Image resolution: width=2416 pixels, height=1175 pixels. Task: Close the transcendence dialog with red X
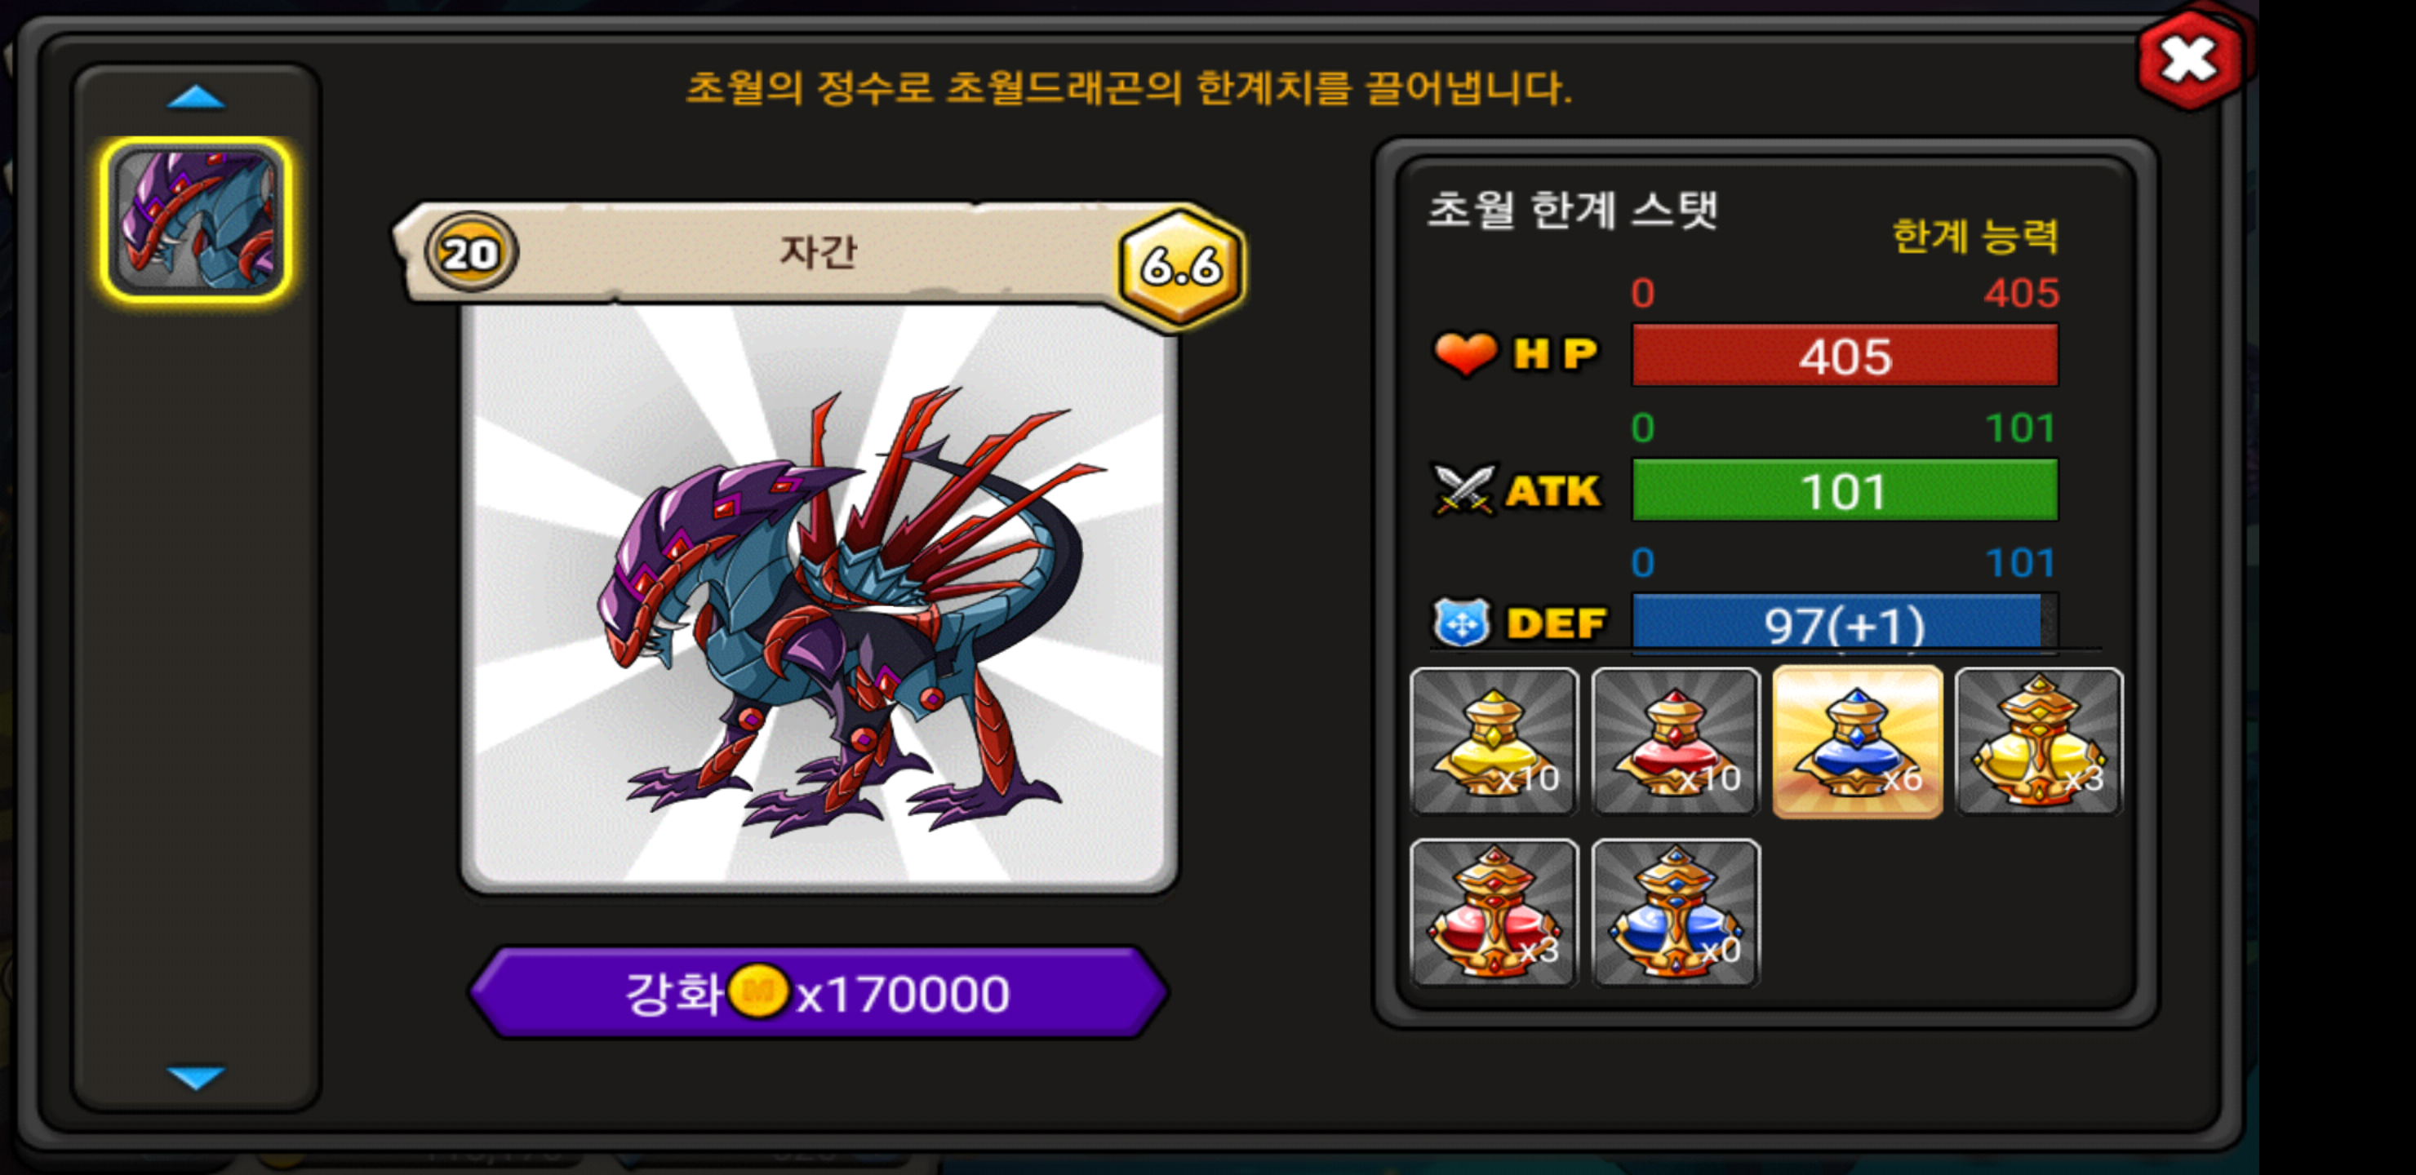(x=2189, y=60)
